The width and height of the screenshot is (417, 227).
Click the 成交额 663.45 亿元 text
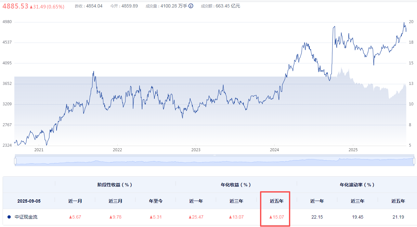point(221,6)
